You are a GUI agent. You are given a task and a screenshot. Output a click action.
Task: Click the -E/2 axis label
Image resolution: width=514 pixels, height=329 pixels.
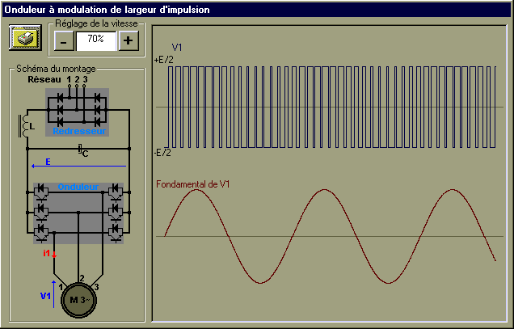coord(162,153)
